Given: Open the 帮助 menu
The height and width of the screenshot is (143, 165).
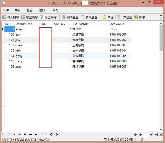Looking at the screenshot, I should click(55, 10).
